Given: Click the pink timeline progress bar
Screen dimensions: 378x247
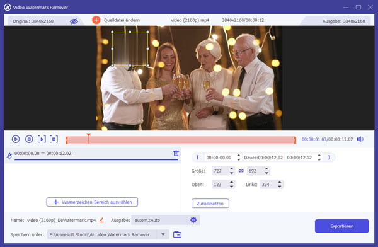Looking at the screenshot, I should (181, 140).
